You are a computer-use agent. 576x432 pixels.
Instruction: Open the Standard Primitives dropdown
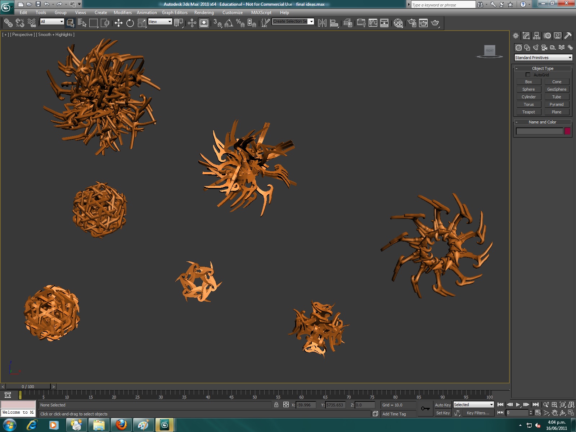[543, 58]
